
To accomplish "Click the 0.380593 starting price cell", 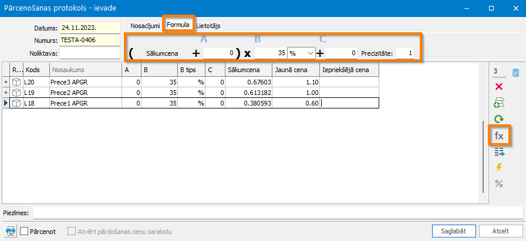I will click(248, 103).
